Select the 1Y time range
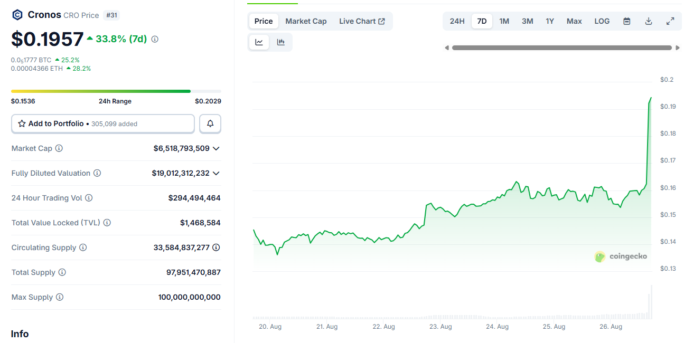Viewport: 684px width, 343px height. click(550, 21)
